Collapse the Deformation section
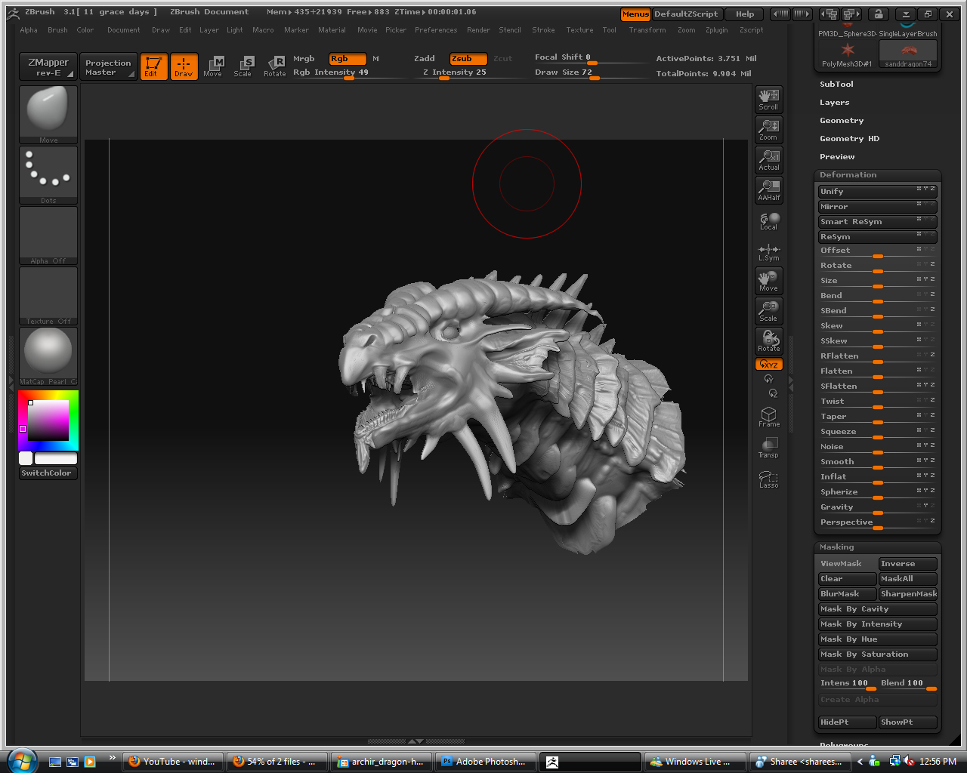 pos(848,175)
